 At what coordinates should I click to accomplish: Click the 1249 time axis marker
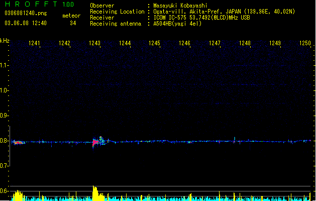tap(275, 43)
